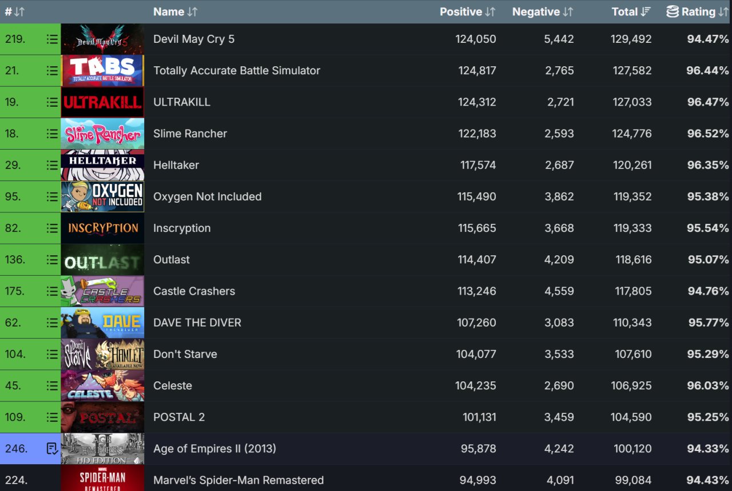Open the list icon next to Outlast
The width and height of the screenshot is (732, 491).
click(x=52, y=260)
